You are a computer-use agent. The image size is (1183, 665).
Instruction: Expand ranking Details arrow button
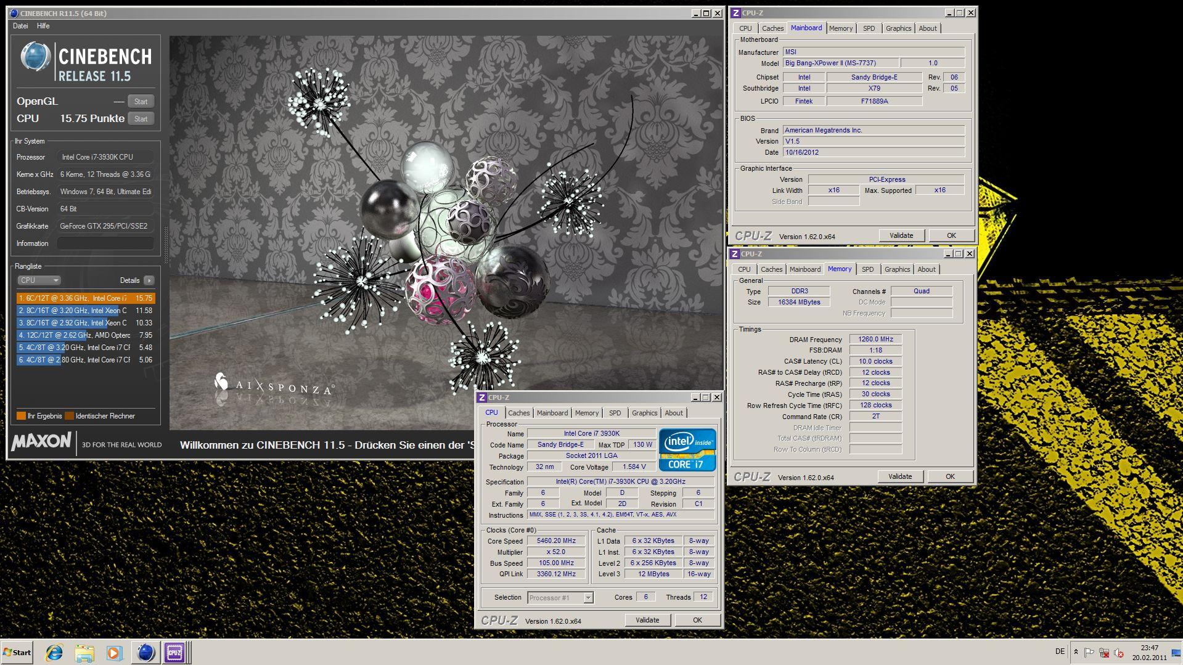(149, 280)
